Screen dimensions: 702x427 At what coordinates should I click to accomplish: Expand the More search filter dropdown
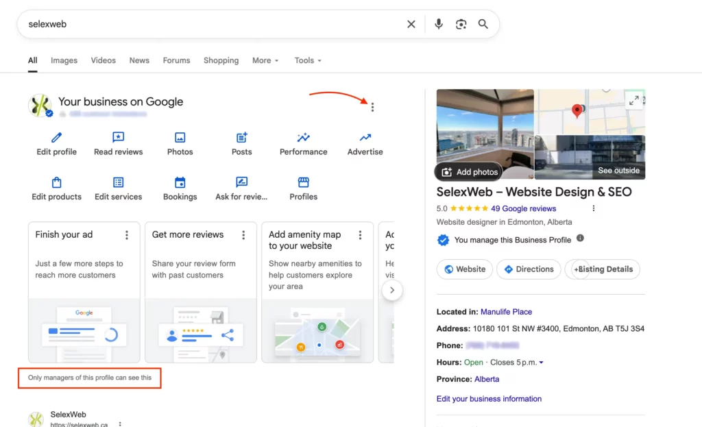(x=265, y=60)
